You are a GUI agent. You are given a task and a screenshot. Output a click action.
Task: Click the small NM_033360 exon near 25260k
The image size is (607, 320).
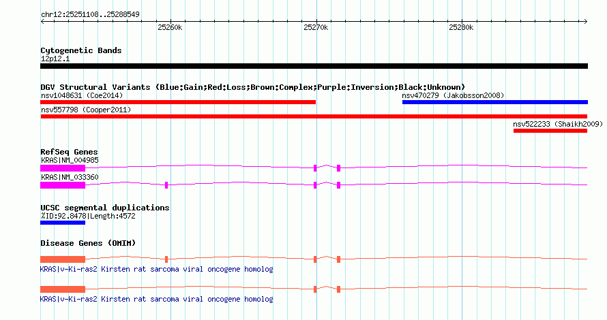click(166, 185)
